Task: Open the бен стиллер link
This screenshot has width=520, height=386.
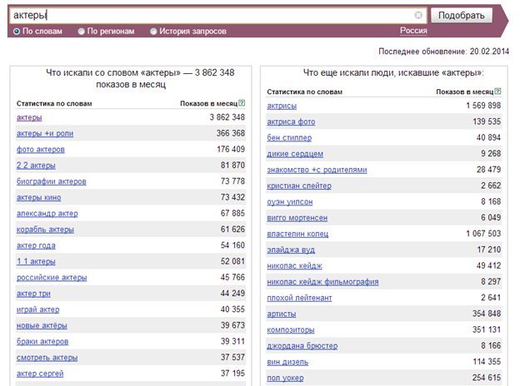Action: 289,138
